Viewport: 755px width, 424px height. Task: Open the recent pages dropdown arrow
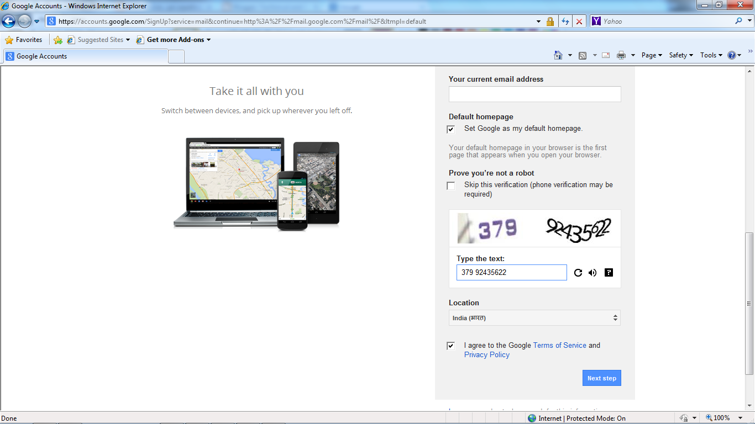coord(37,22)
